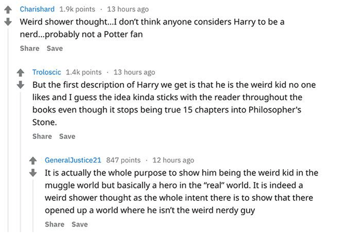Click the '12 hours ago' timestamp
This screenshot has height=235, width=348.
[x=173, y=160]
